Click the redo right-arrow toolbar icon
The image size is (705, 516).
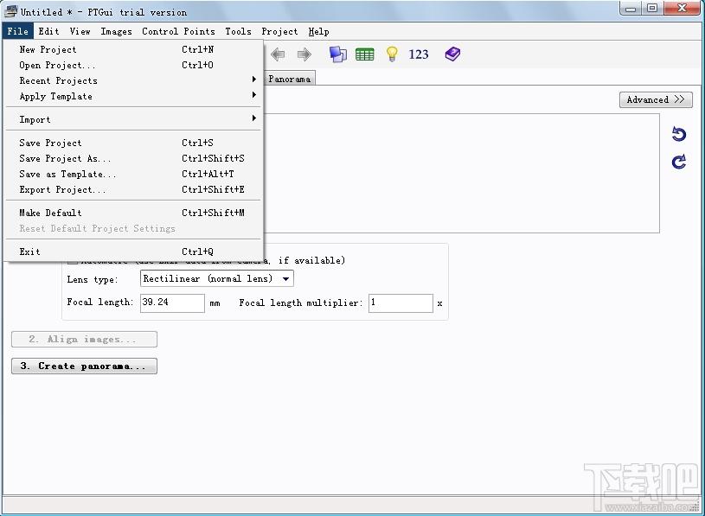click(304, 54)
